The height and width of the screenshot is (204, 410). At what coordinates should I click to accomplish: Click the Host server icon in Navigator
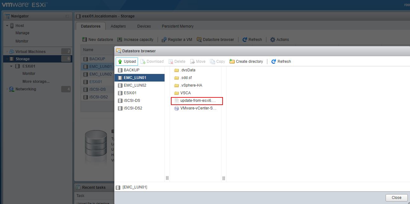(x=12, y=26)
